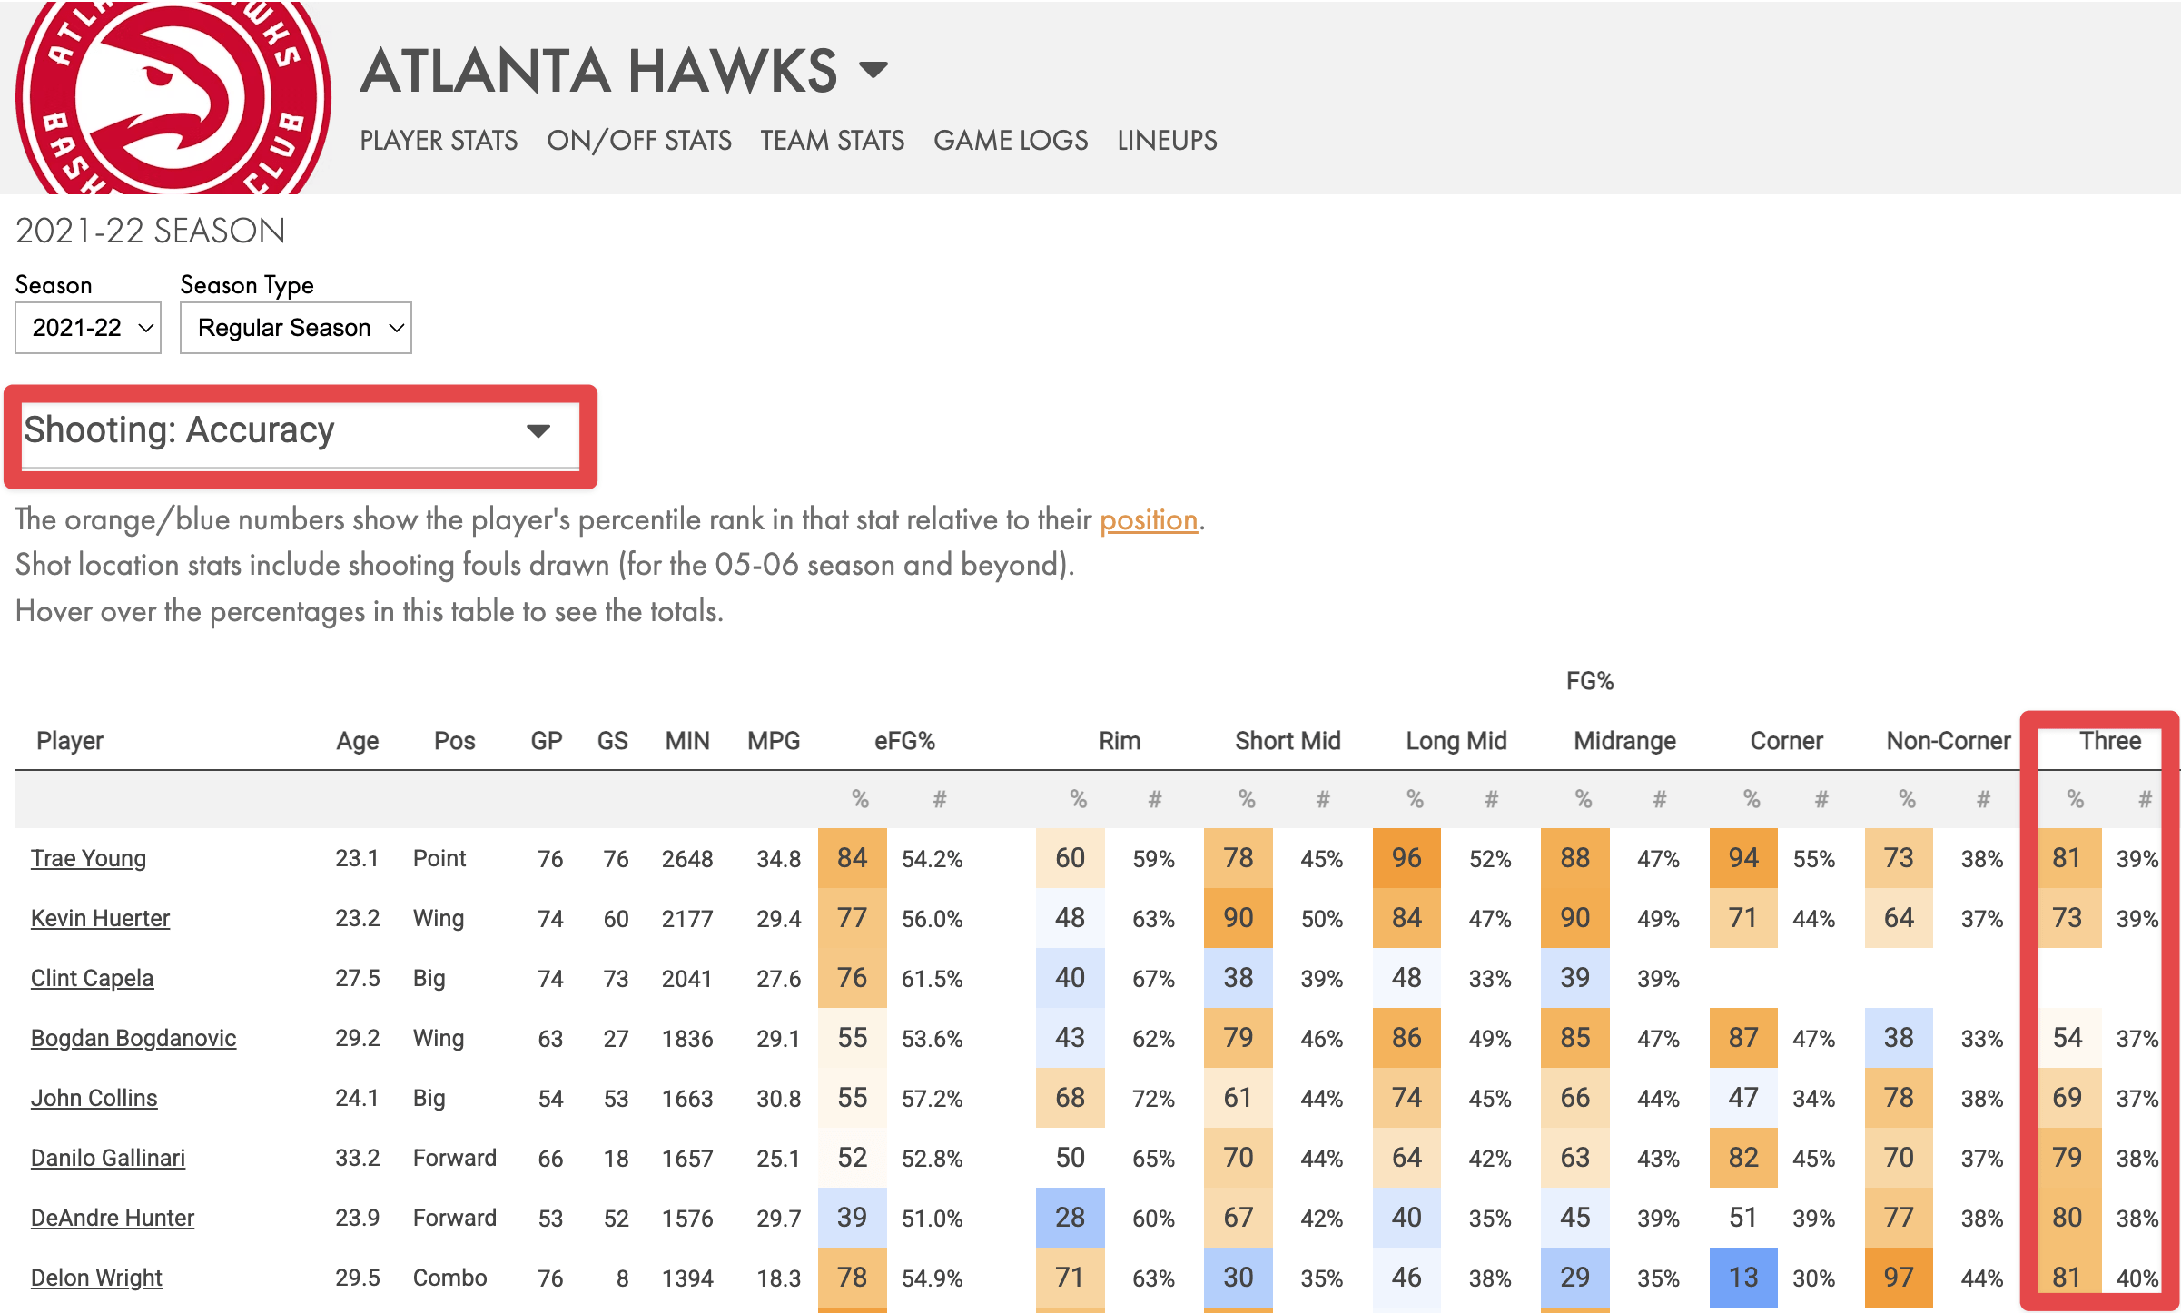Click Delon Wright's blue Corner 13 percentile cell
The image size is (2181, 1313).
[1742, 1278]
